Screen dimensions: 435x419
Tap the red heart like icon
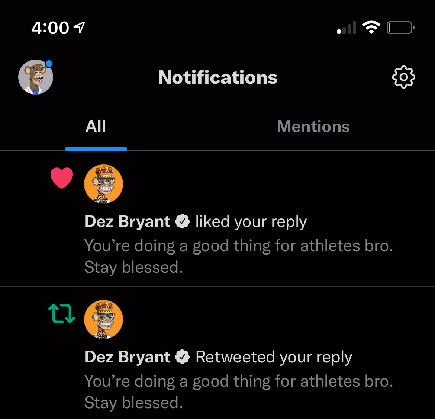[x=62, y=178]
